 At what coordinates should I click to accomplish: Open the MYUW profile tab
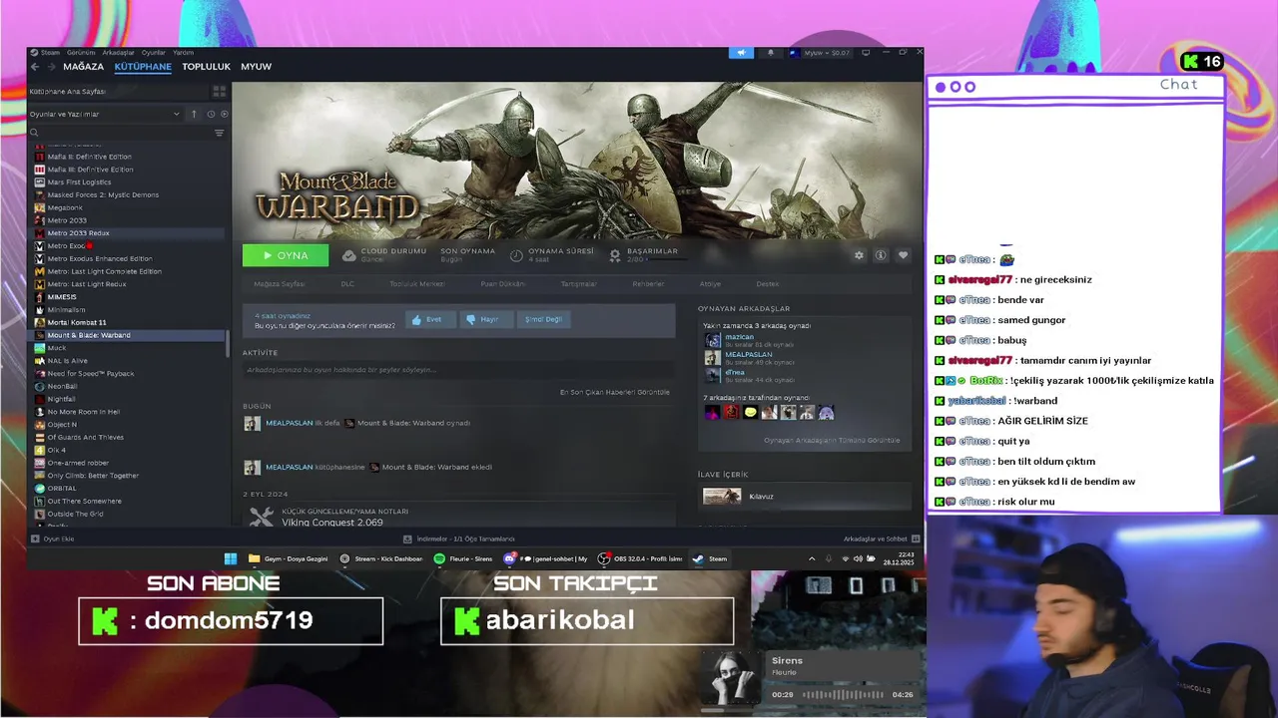(x=256, y=67)
